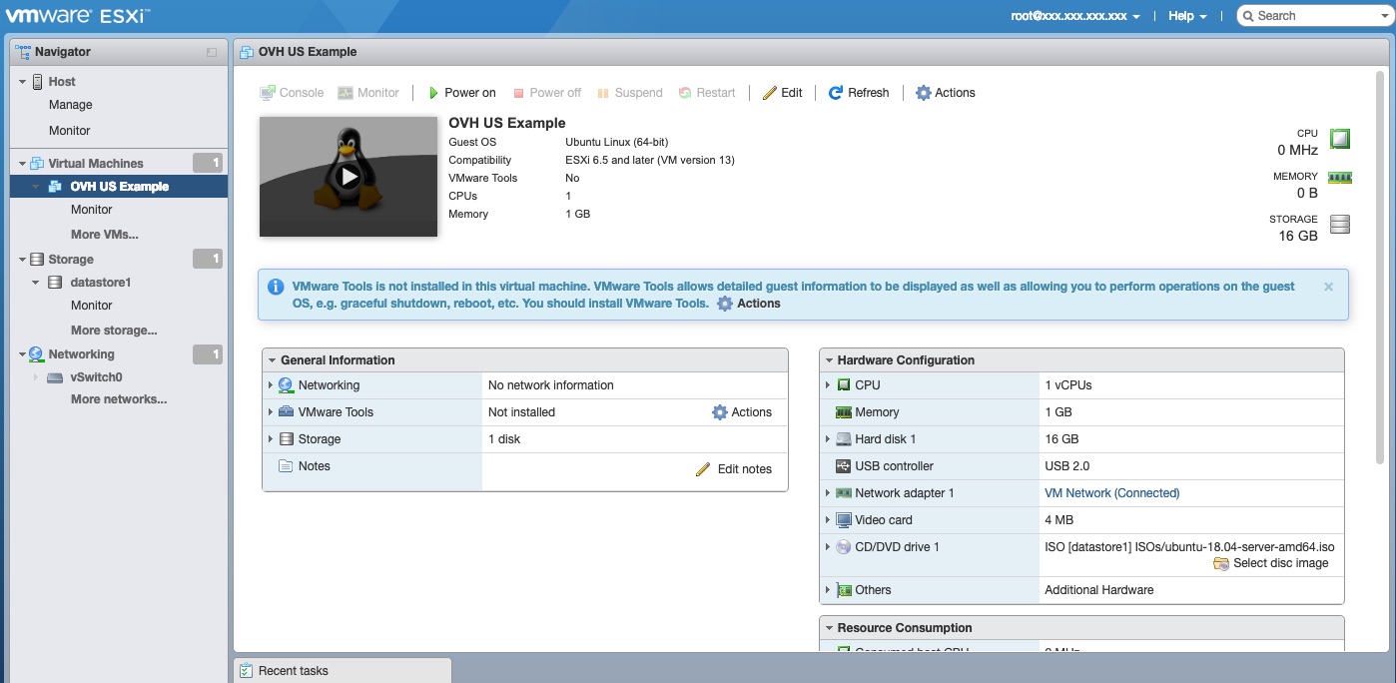Click the VMware ESXi logo
1396x683 pixels.
[78, 16]
